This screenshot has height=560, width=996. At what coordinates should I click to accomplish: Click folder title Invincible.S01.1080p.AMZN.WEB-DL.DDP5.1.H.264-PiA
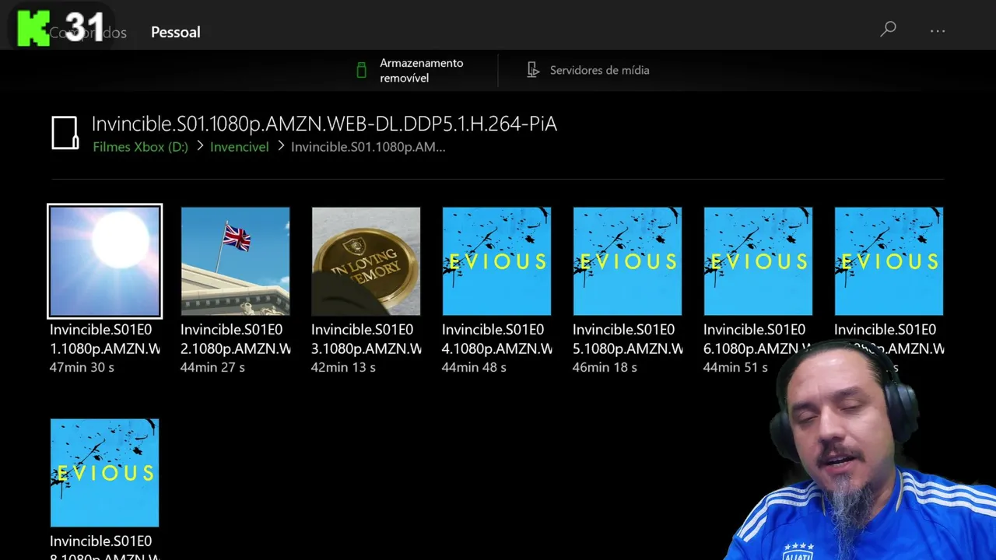click(324, 124)
